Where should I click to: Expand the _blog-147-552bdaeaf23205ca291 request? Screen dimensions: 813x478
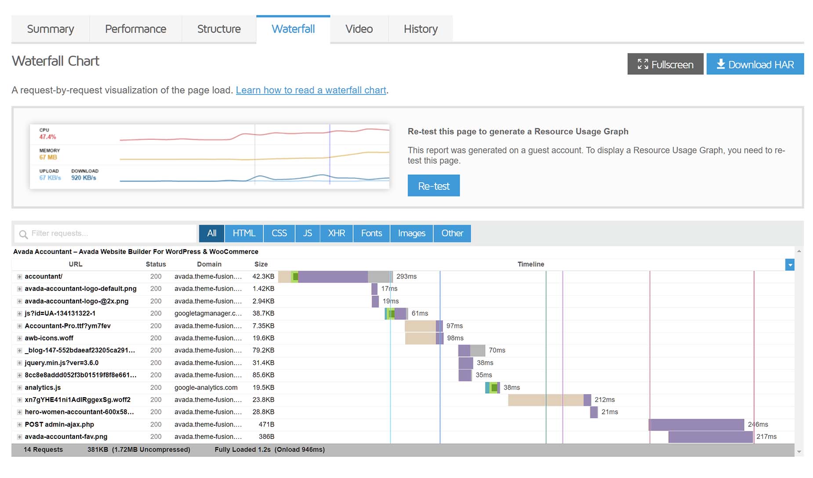[19, 351]
